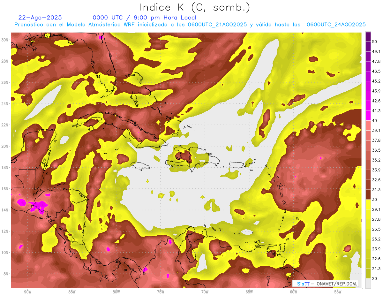Click colorbar value "33.9"
This screenshot has width=383, height=296.
376,170
